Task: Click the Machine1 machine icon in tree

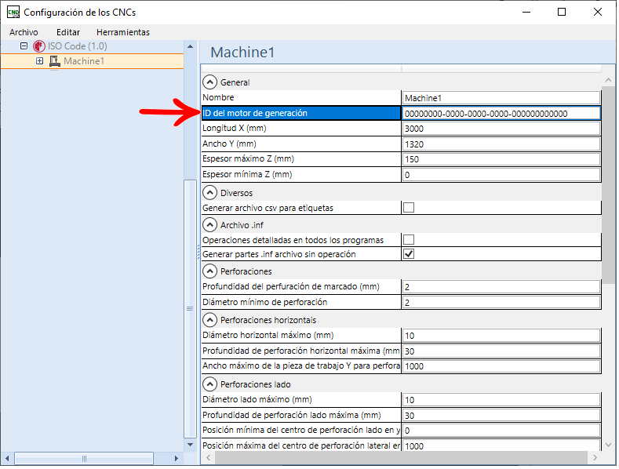Action: pos(54,61)
